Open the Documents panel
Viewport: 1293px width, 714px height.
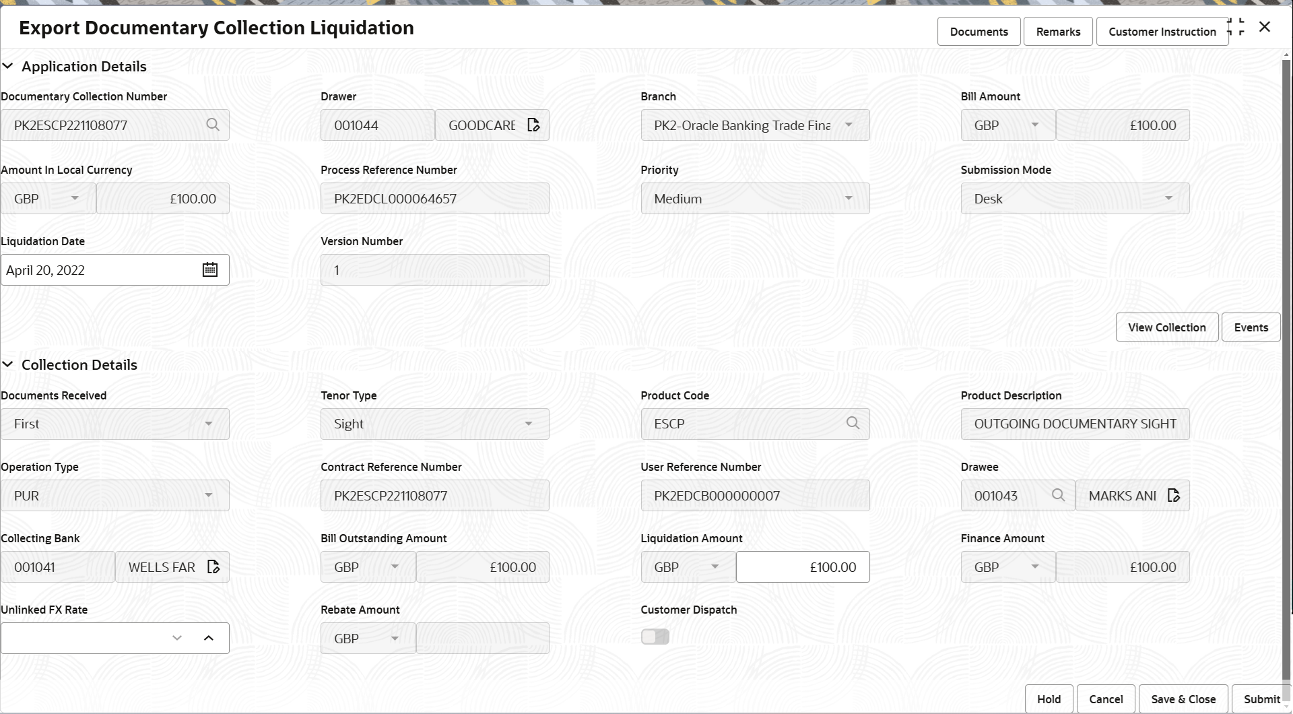coord(979,31)
